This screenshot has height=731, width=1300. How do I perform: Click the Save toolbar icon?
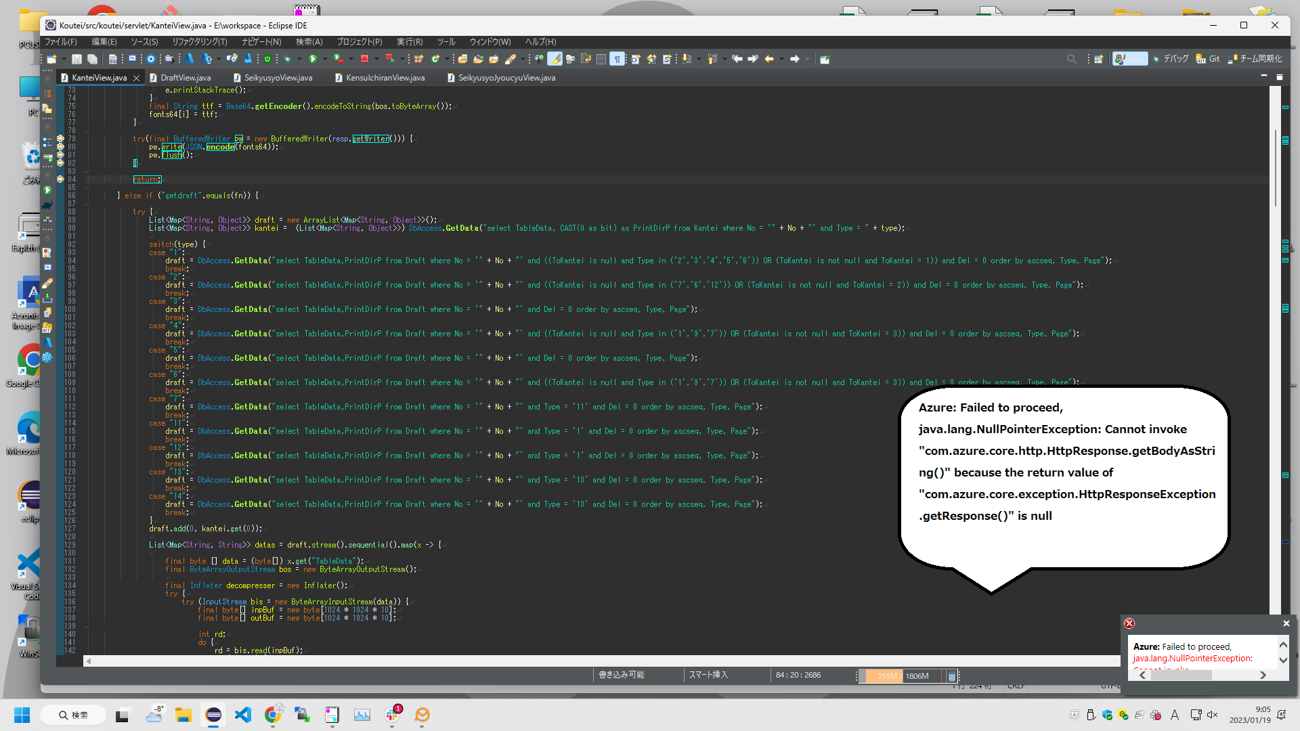pos(76,60)
